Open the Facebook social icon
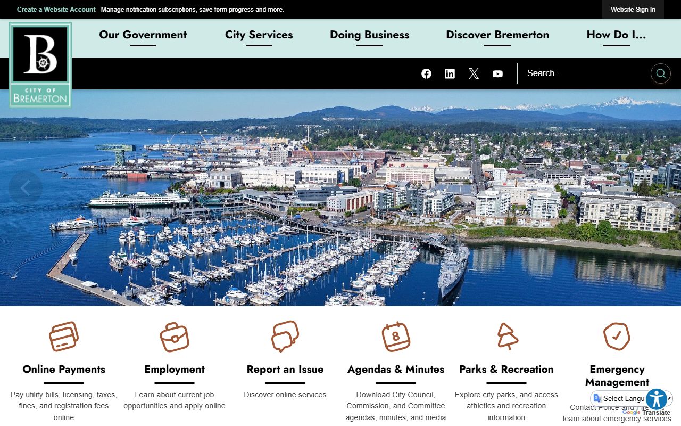This screenshot has height=426, width=681. (426, 73)
